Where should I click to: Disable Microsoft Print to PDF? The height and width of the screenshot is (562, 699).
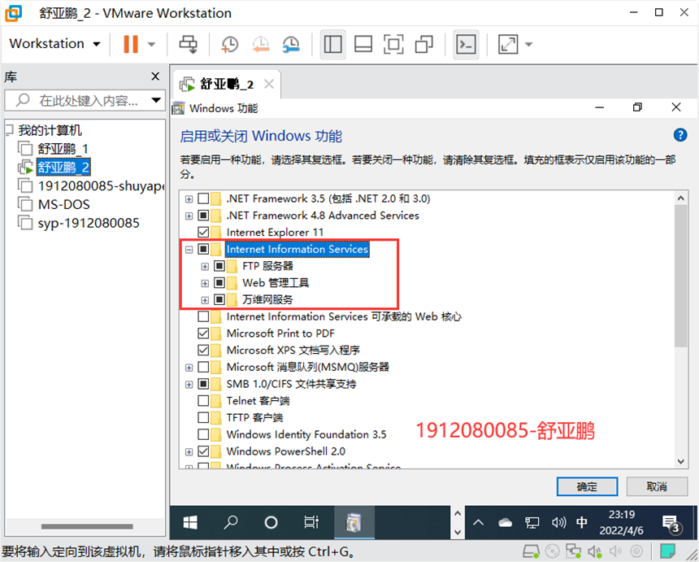click(203, 333)
